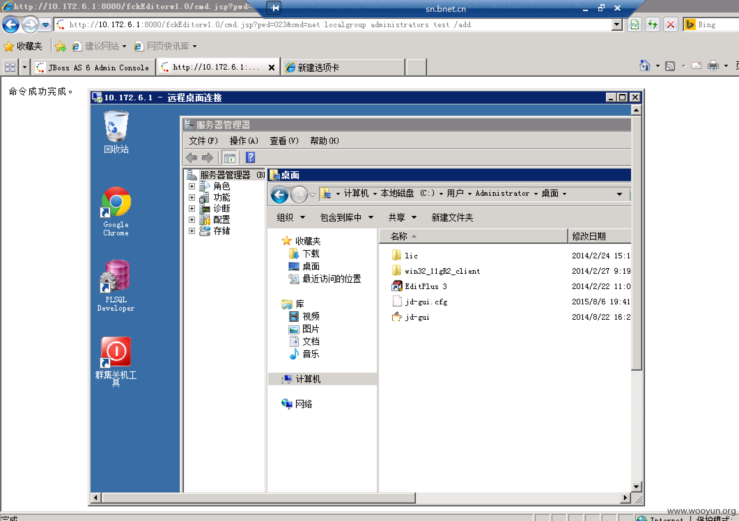
Task: Open 包含到库中 dropdown
Action: pyautogui.click(x=347, y=218)
